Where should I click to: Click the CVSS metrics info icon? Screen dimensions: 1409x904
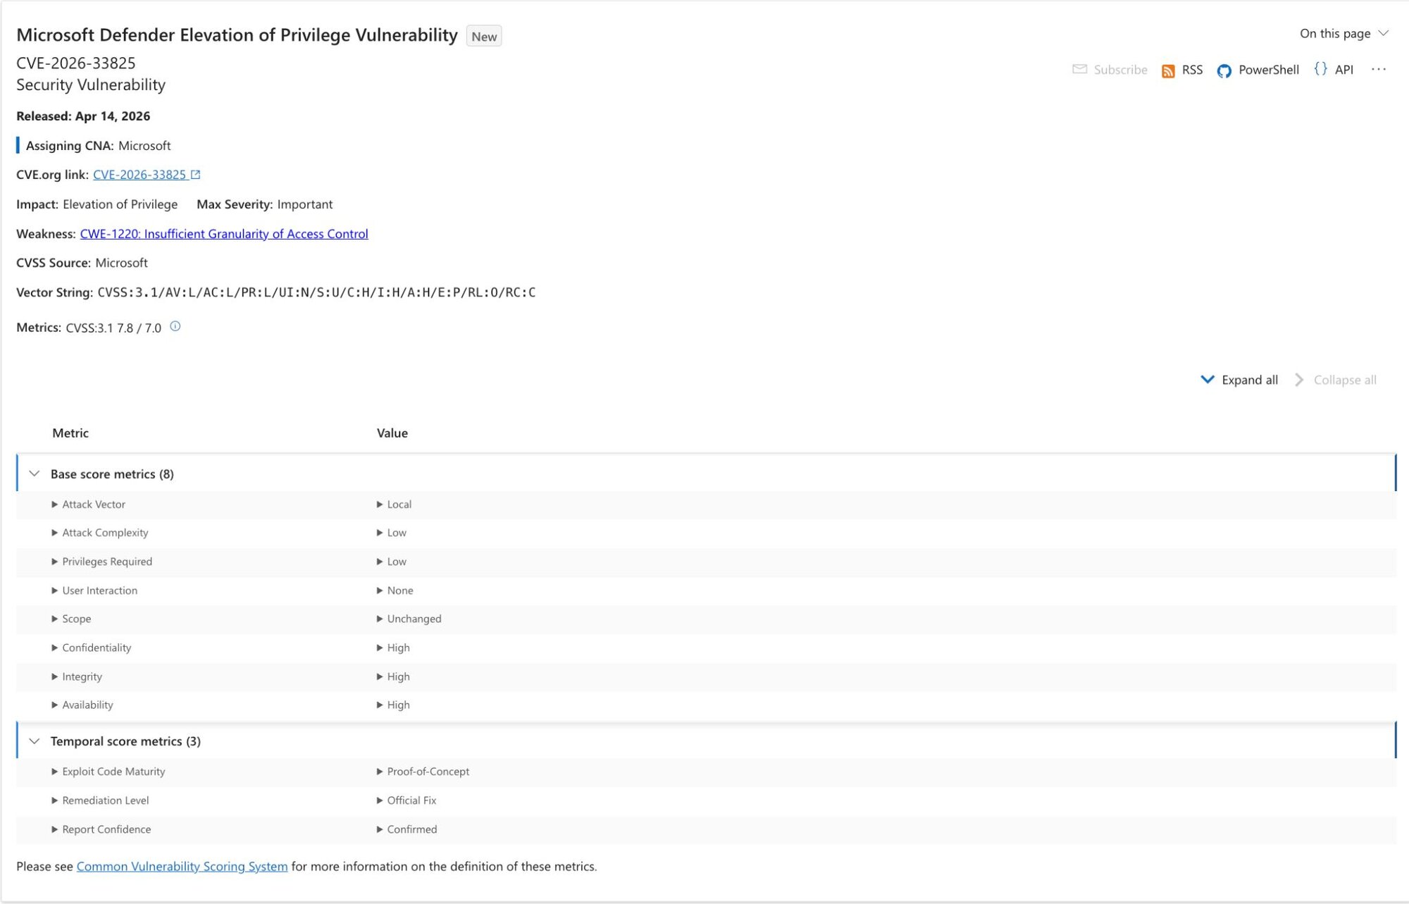pos(175,326)
